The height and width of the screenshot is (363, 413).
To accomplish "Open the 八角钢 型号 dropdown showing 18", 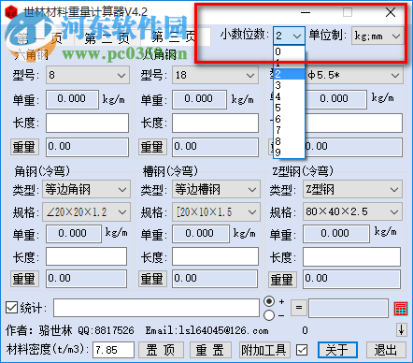I will 215,75.
